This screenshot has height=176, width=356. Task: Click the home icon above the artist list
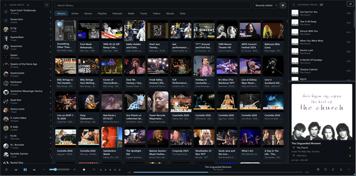pyautogui.click(x=6, y=5)
